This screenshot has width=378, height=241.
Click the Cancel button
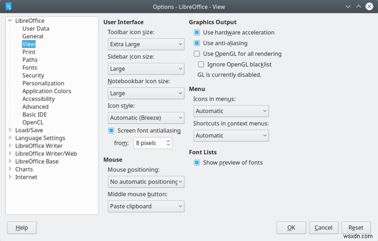[324, 228]
